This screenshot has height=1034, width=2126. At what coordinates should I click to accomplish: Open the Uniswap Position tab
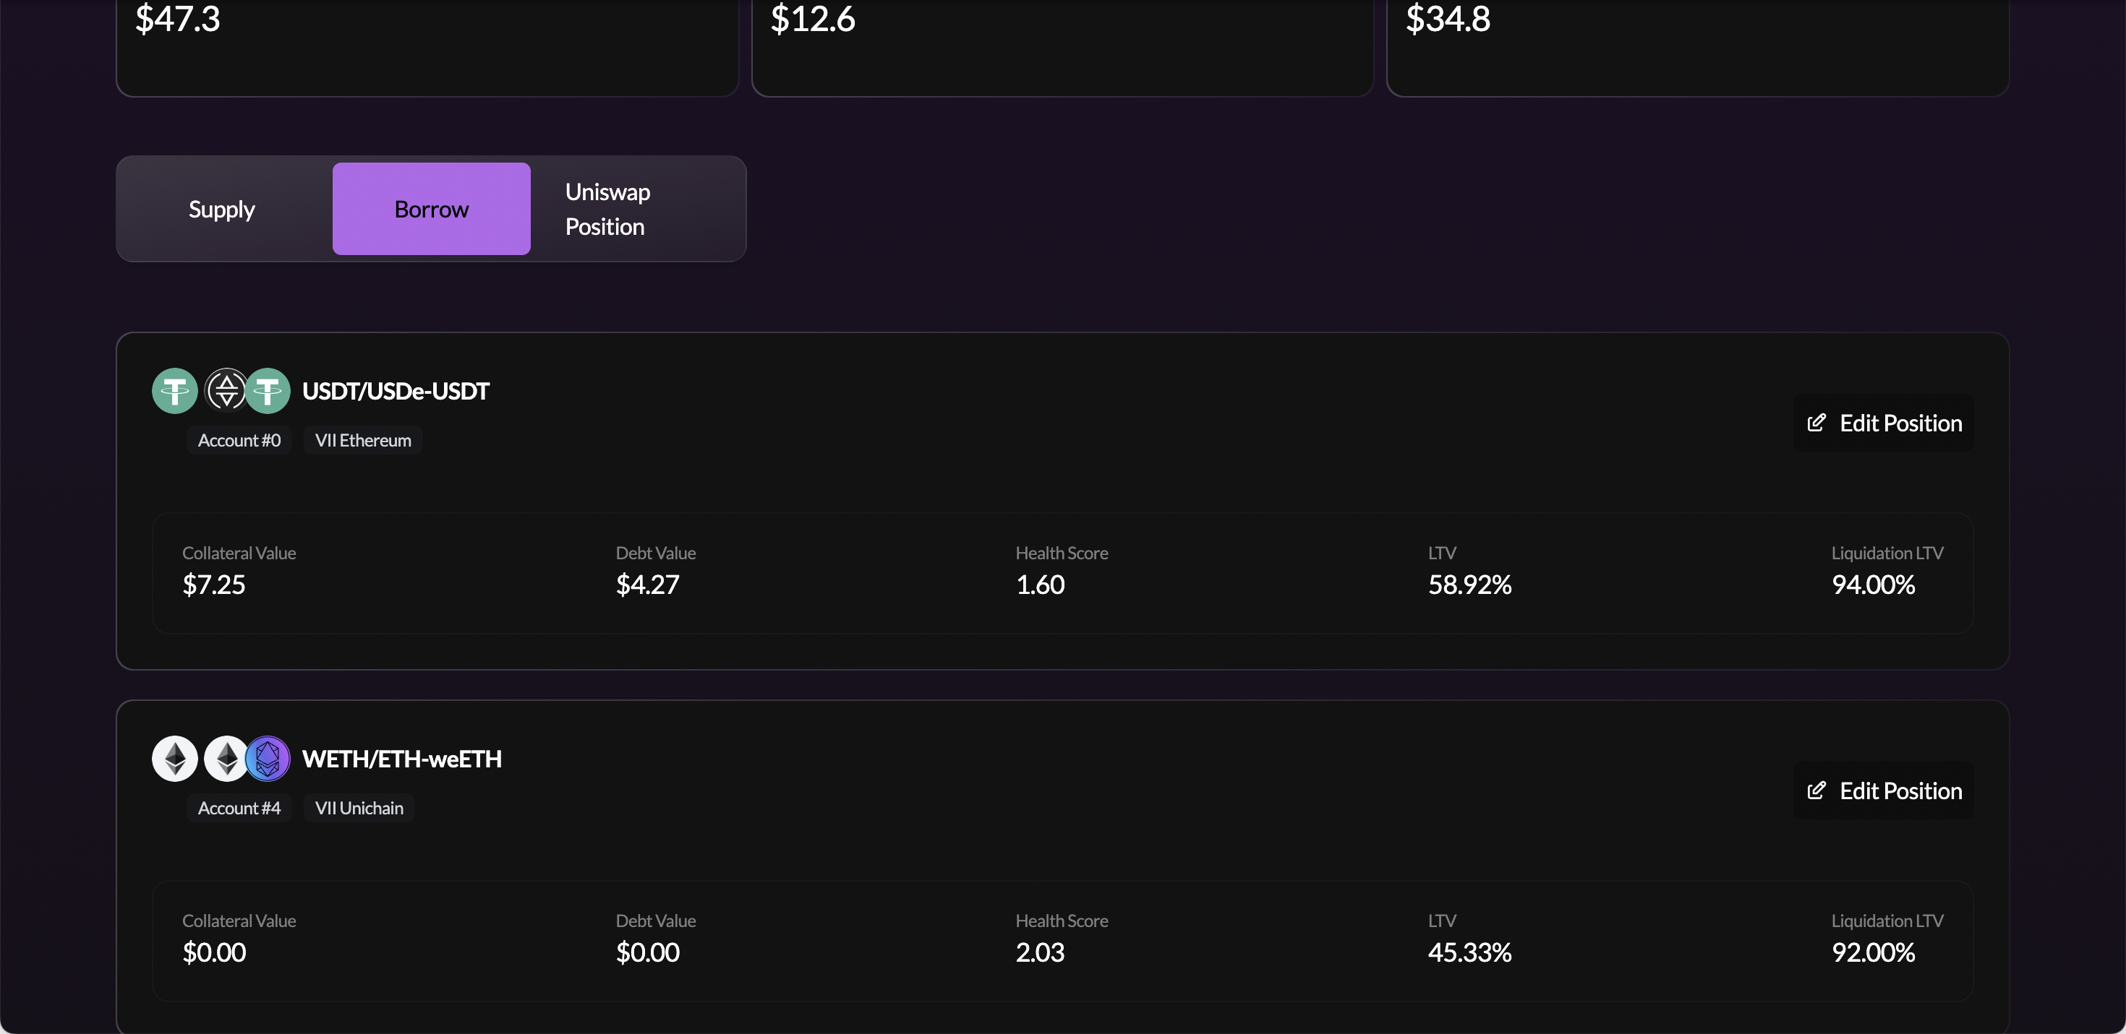[x=607, y=209]
